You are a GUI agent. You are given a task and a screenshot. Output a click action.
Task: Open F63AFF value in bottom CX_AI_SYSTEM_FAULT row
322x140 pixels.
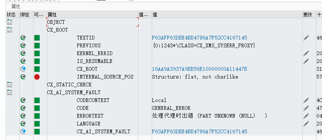tap(200, 131)
